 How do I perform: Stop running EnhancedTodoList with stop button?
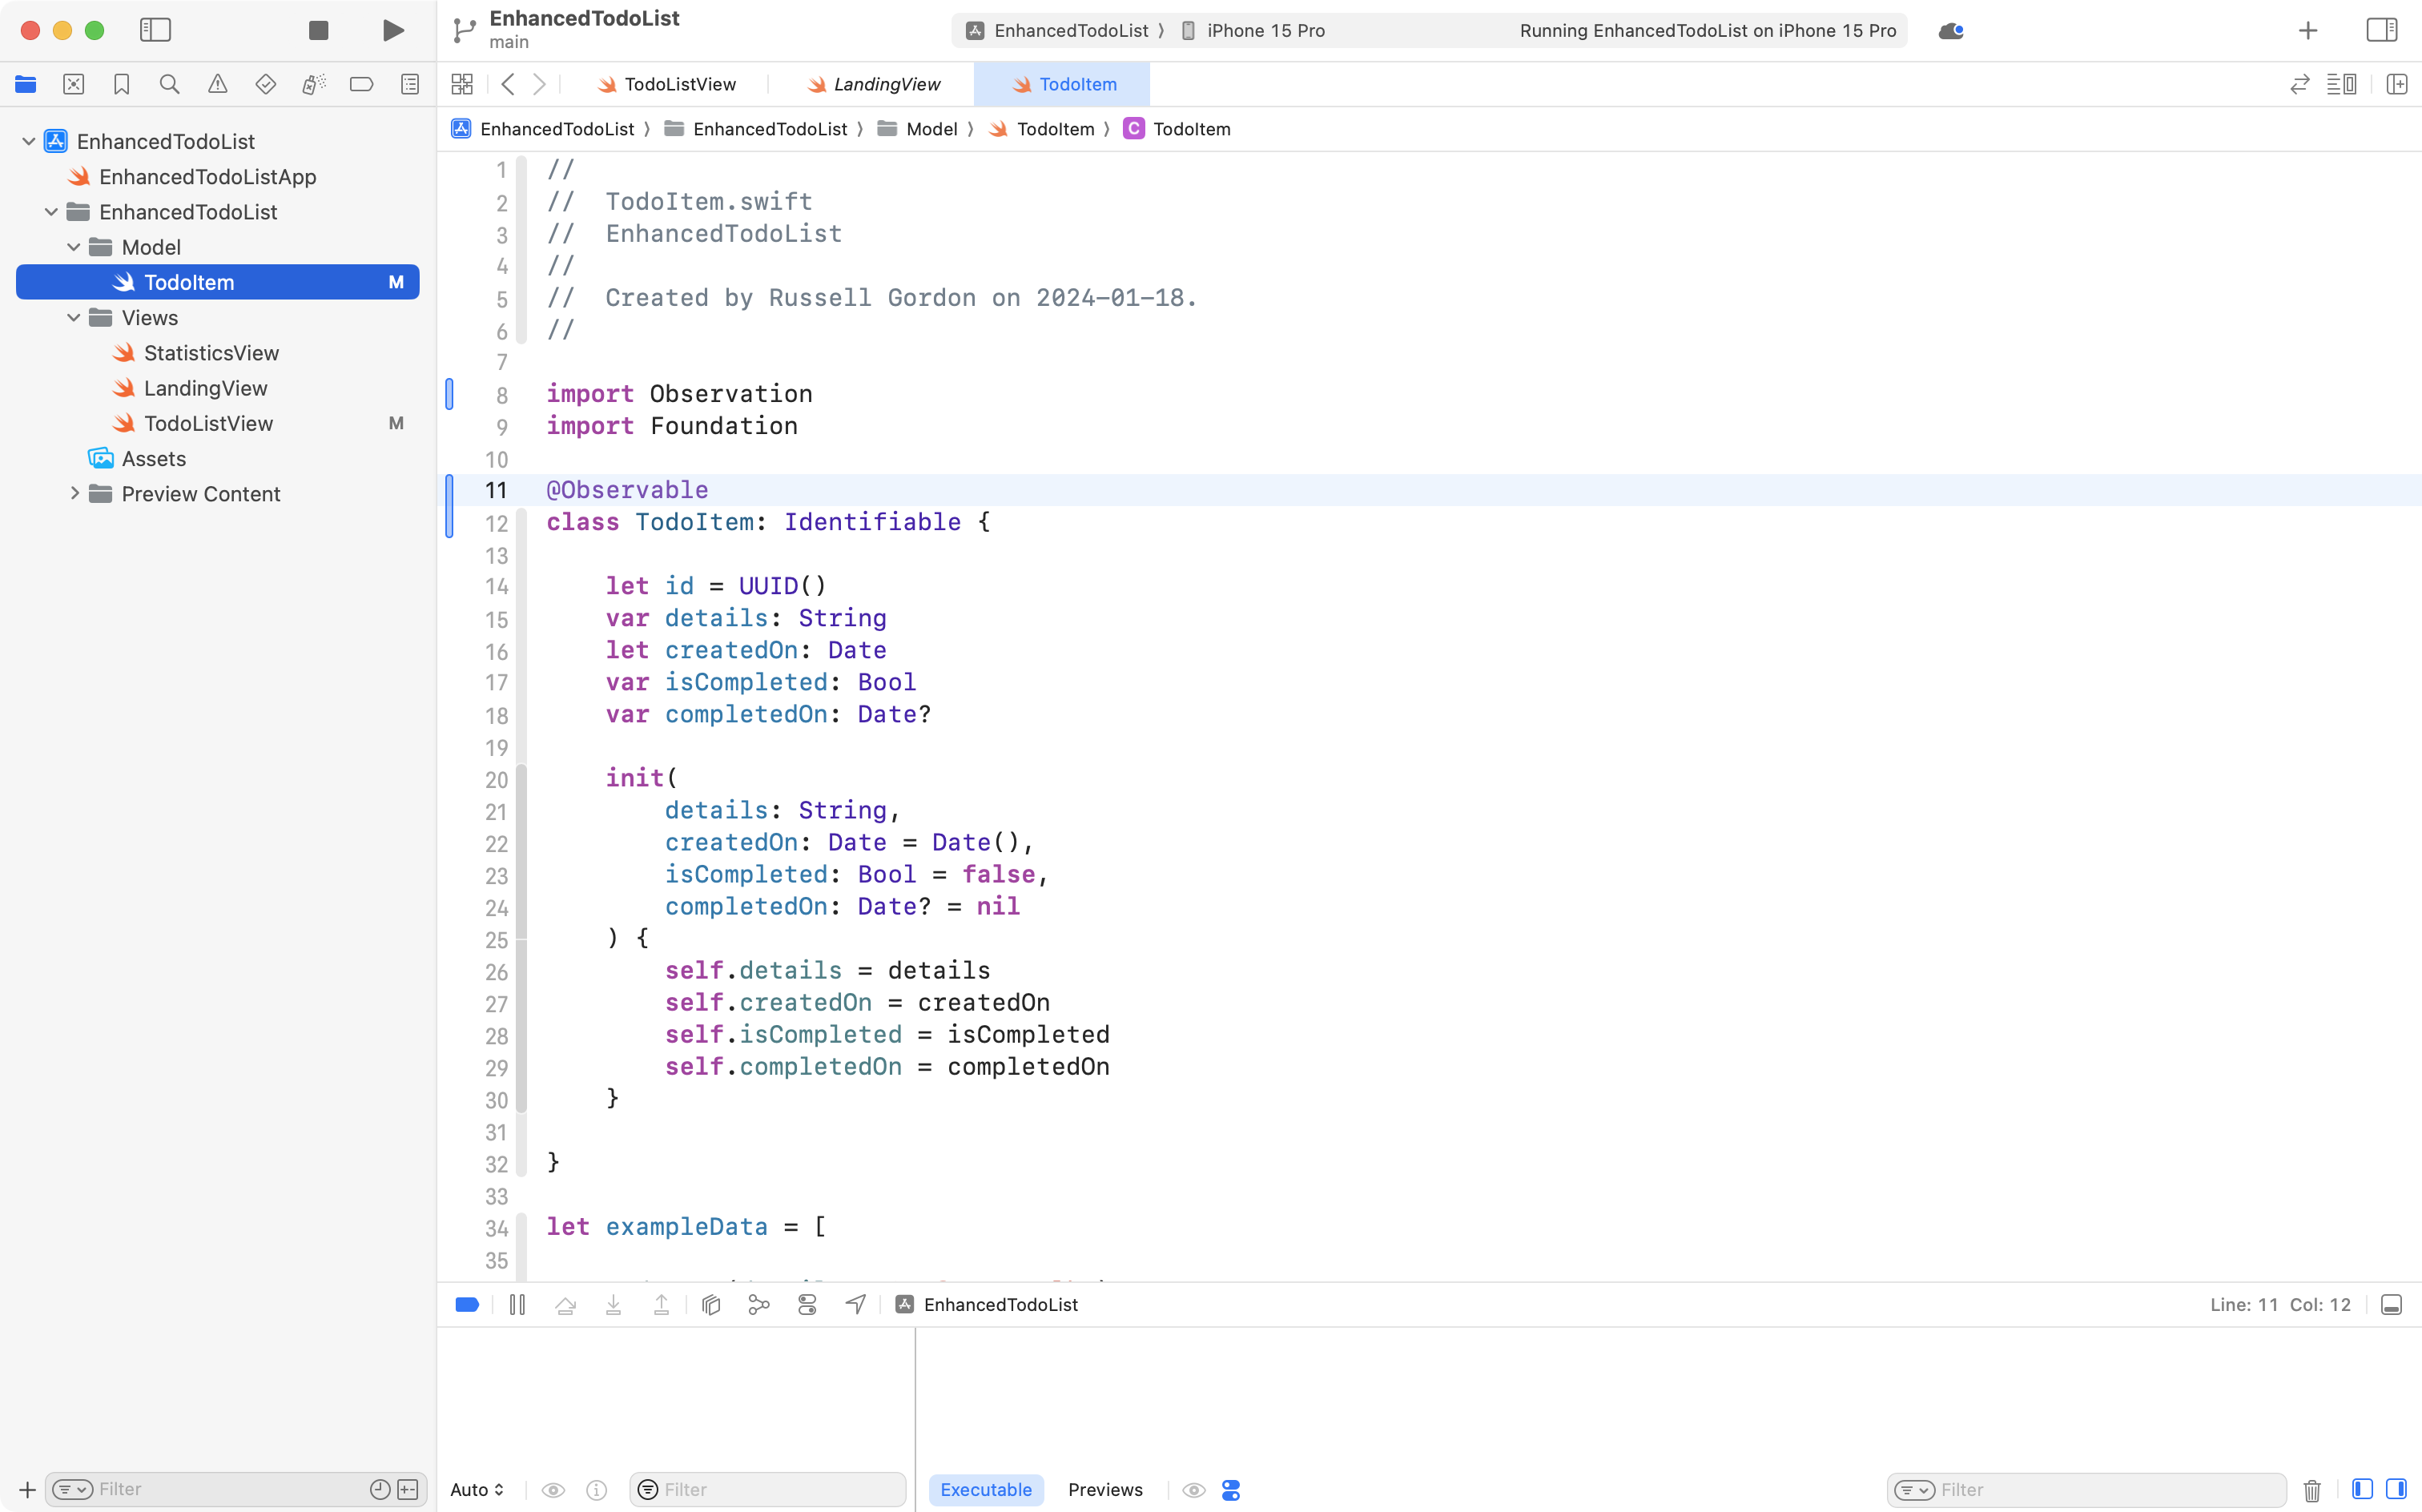pos(318,30)
